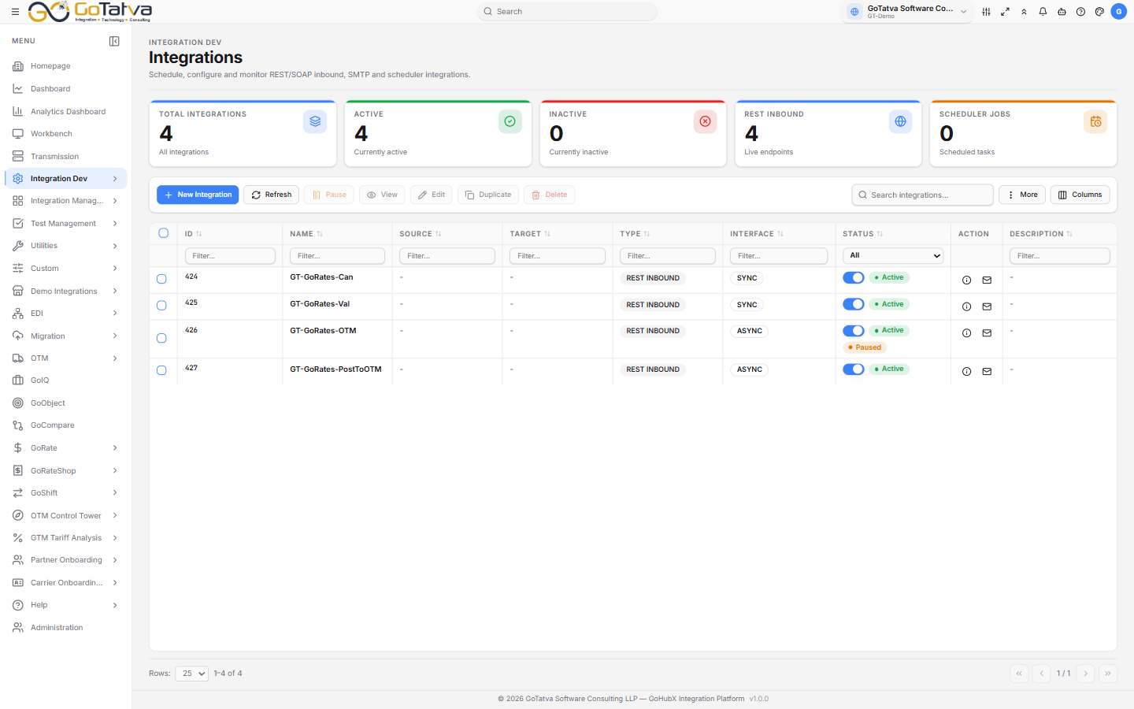Click the mail icon for GT-GoRates-Can row
The width and height of the screenshot is (1134, 709).
pyautogui.click(x=987, y=280)
